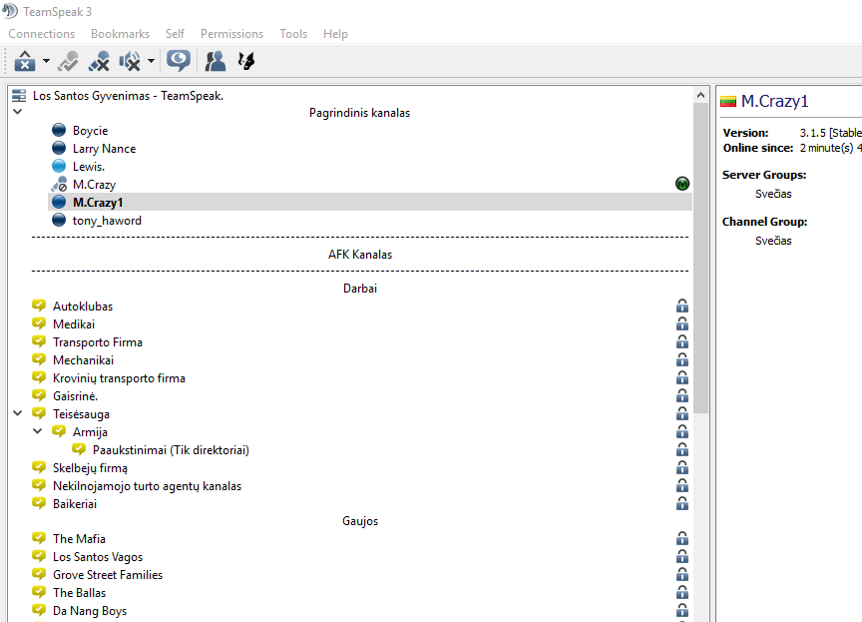Screen dimensions: 862x622
Task: Open the Bookmarks menu
Action: (x=120, y=34)
